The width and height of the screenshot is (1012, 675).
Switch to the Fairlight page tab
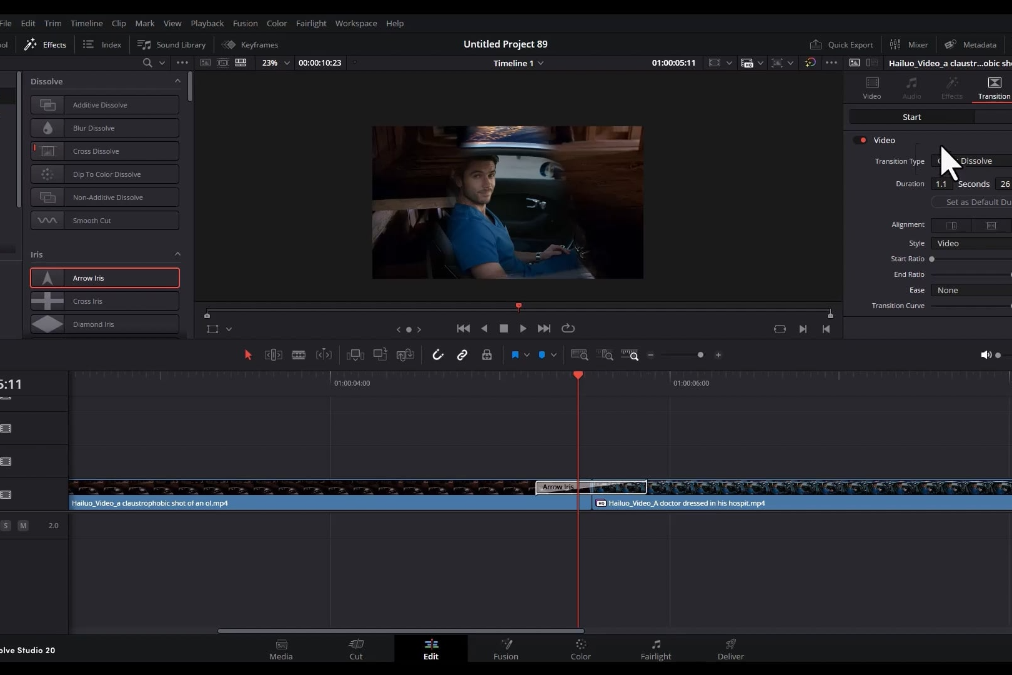pos(655,649)
